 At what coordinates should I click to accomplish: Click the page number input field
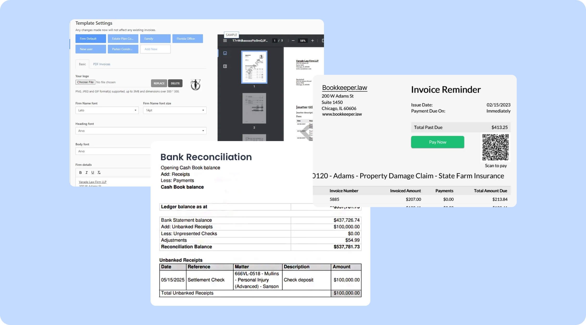274,41
